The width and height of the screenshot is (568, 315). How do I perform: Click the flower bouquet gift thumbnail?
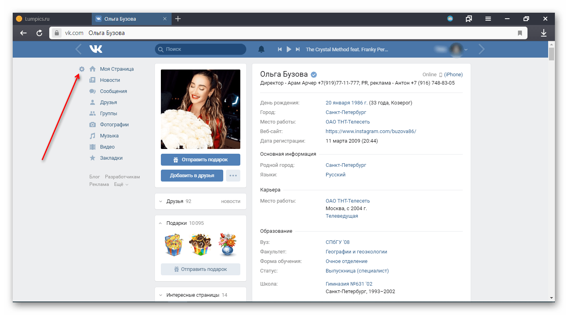point(227,245)
